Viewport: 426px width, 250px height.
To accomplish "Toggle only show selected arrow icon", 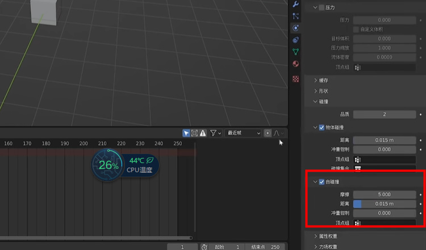I will 186,133.
